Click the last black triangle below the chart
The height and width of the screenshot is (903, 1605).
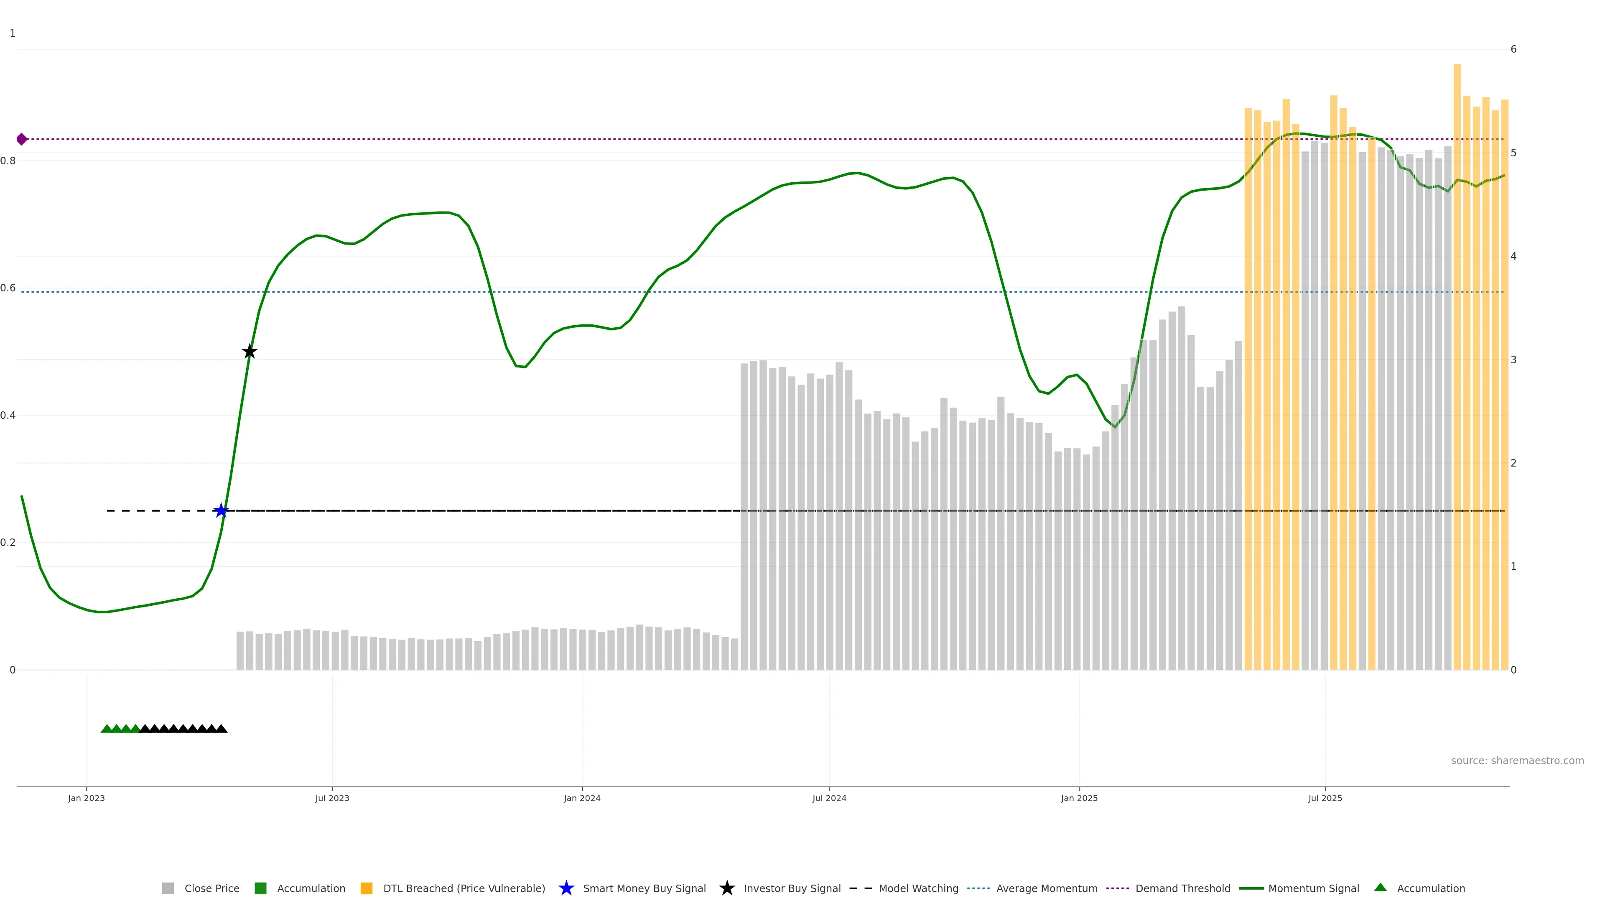click(x=221, y=729)
